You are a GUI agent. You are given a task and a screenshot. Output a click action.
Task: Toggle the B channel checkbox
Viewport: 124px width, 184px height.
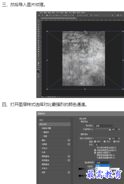click(x=115, y=142)
